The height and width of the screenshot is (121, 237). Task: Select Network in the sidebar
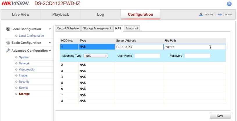[x=24, y=63]
